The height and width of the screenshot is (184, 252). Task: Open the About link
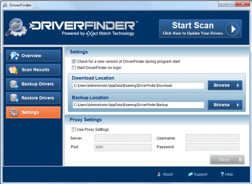pyautogui.click(x=165, y=174)
